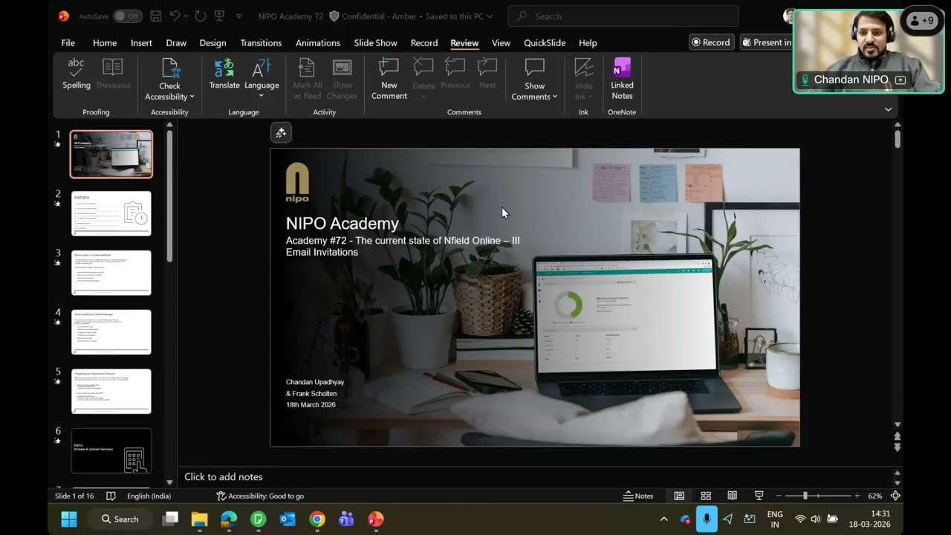Click the Designer icon above the slide
The image size is (951, 535).
click(x=281, y=133)
